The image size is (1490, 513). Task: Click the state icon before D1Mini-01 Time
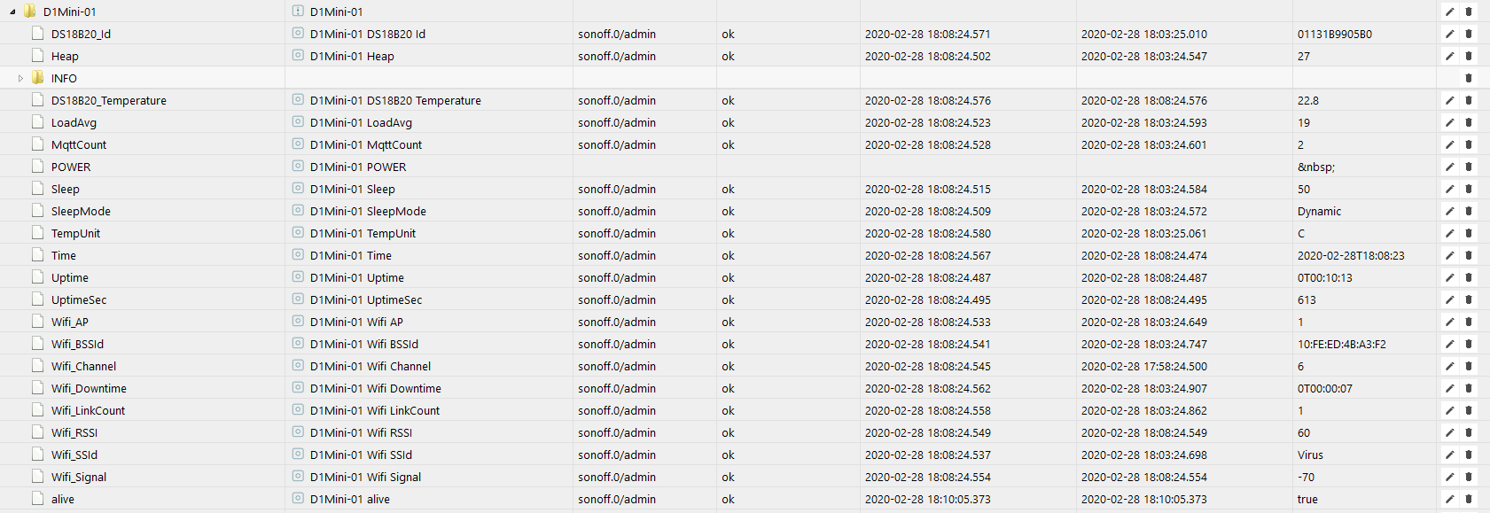tap(298, 255)
